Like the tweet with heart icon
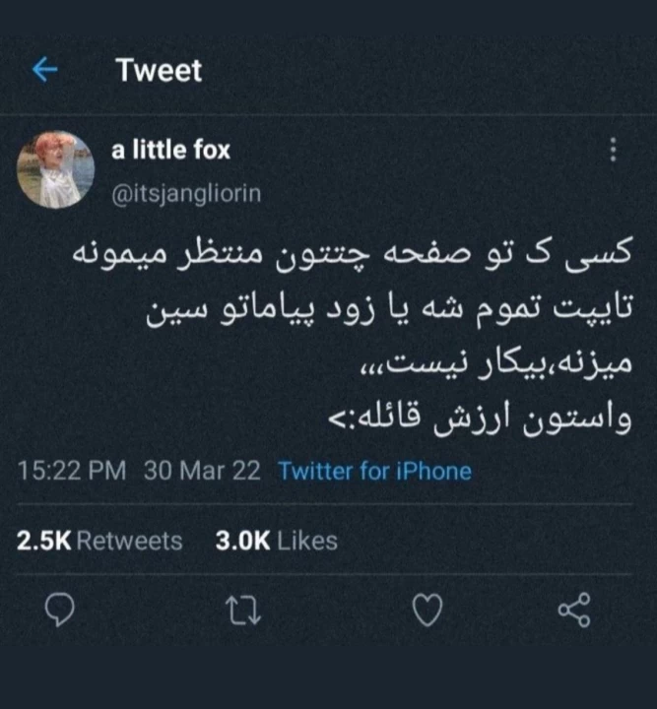This screenshot has height=709, width=657. coord(427,611)
